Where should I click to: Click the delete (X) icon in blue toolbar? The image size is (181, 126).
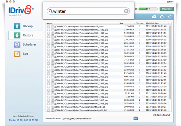click(162, 17)
